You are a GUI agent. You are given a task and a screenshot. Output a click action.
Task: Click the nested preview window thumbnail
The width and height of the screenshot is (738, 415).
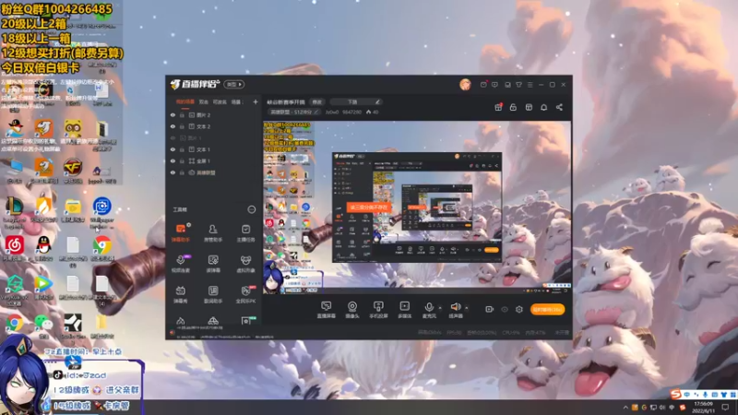click(417, 207)
